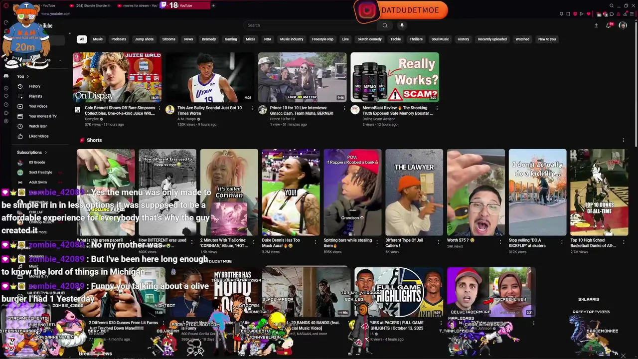Select the Sketch comedy chip
The width and height of the screenshot is (638, 359).
(x=369, y=39)
